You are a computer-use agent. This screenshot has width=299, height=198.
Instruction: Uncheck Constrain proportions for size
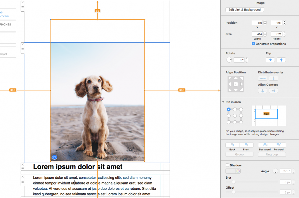pos(253,44)
